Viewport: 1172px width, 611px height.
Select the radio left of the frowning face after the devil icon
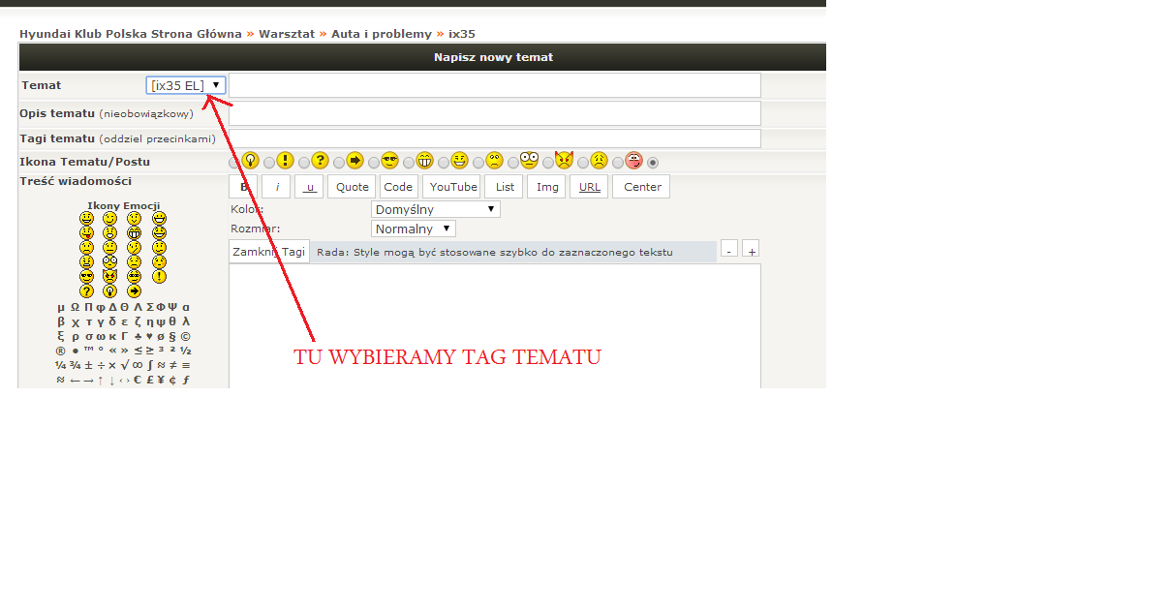coord(583,163)
